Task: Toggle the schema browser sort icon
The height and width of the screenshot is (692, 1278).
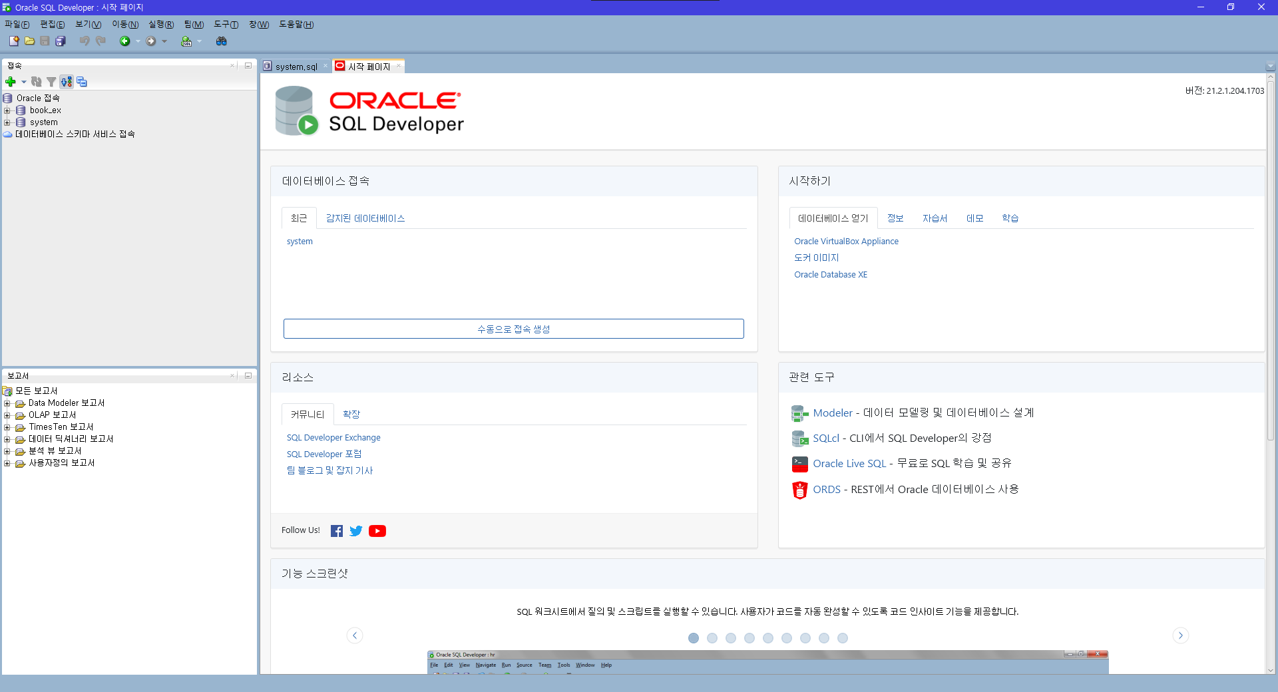Action: pyautogui.click(x=67, y=82)
